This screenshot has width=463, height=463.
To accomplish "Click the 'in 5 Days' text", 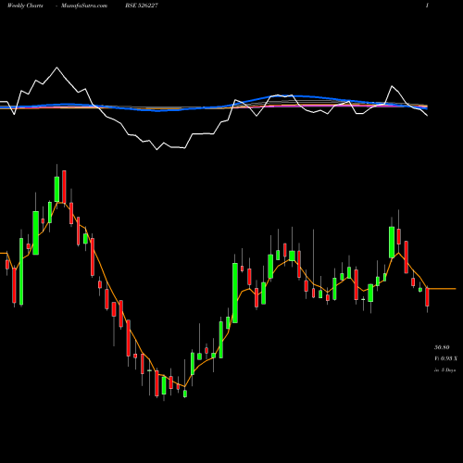I will coord(445,369).
